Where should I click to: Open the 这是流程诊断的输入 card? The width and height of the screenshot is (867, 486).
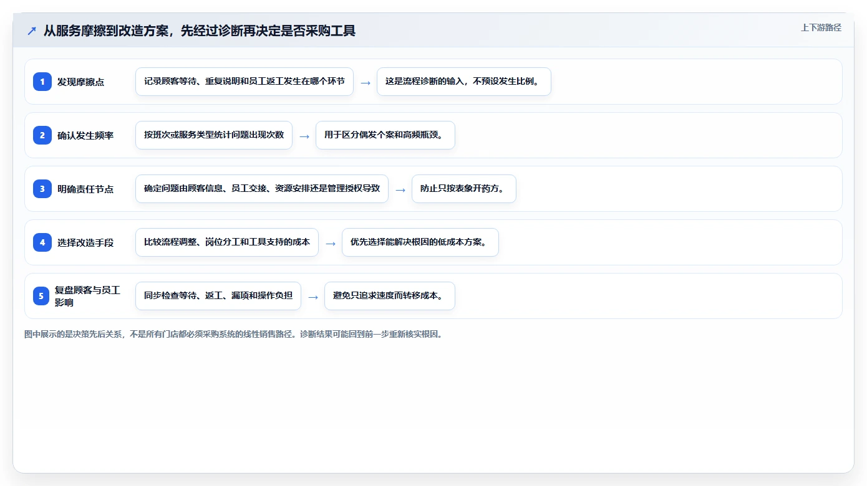coord(464,82)
